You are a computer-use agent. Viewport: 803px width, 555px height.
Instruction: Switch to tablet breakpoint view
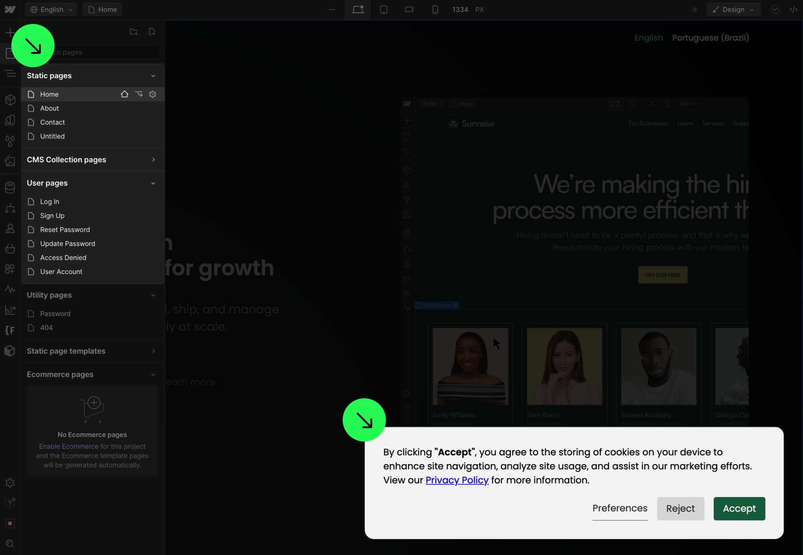[384, 9]
